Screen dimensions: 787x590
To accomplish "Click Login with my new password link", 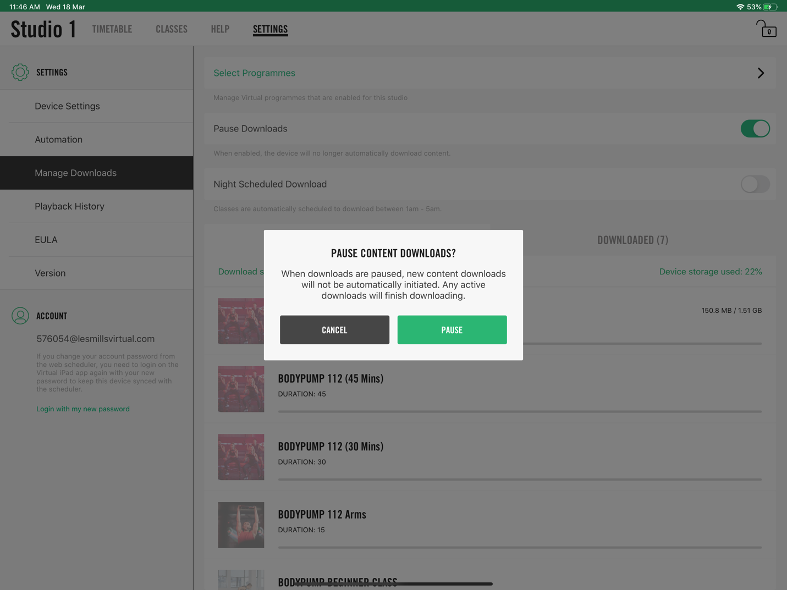I will [83, 409].
